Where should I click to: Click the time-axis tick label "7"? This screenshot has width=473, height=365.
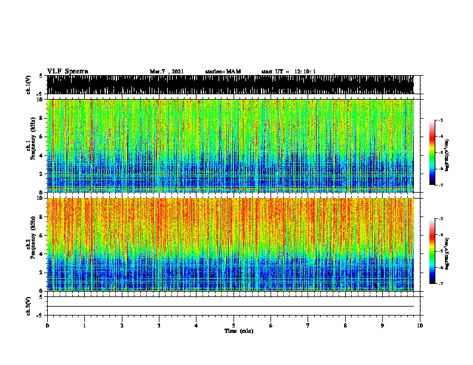point(308,326)
